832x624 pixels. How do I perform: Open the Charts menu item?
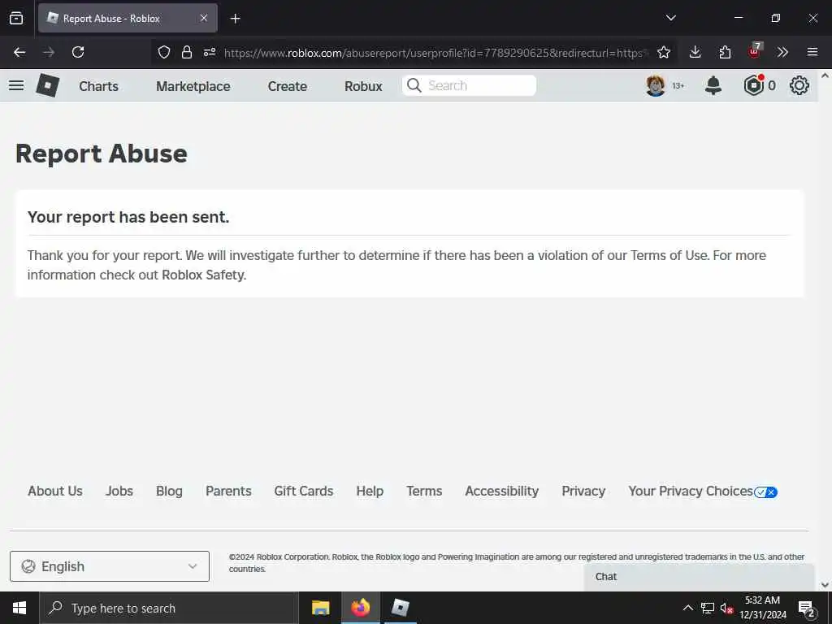pos(98,86)
